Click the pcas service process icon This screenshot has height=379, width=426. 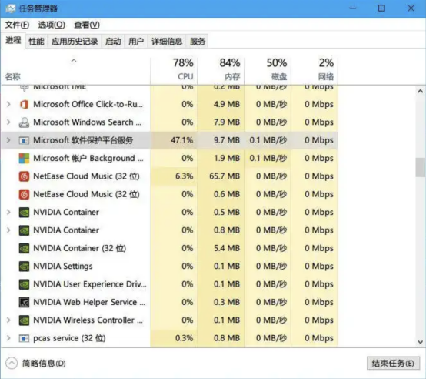tap(24, 338)
